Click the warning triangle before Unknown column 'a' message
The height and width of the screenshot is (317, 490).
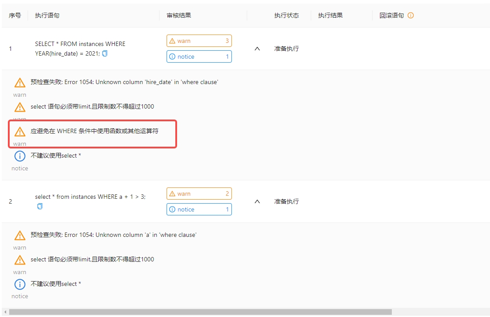click(x=19, y=235)
